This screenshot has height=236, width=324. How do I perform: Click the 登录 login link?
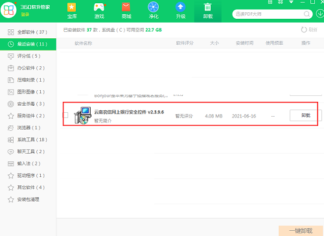pos(25,14)
